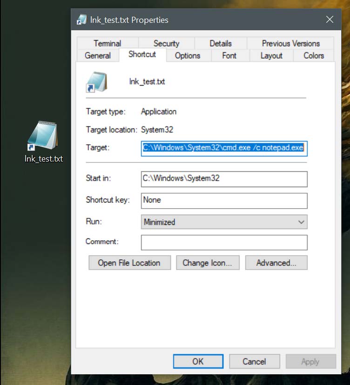This screenshot has width=350, height=385.
Task: Click in the Target input field
Action: (x=224, y=149)
